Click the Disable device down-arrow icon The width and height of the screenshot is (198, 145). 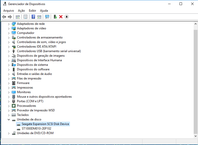[67, 17]
